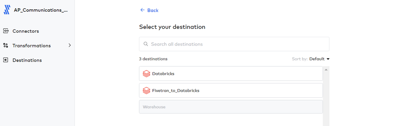This screenshot has height=126, width=414.
Task: Click the Back arrow icon
Action: point(142,10)
